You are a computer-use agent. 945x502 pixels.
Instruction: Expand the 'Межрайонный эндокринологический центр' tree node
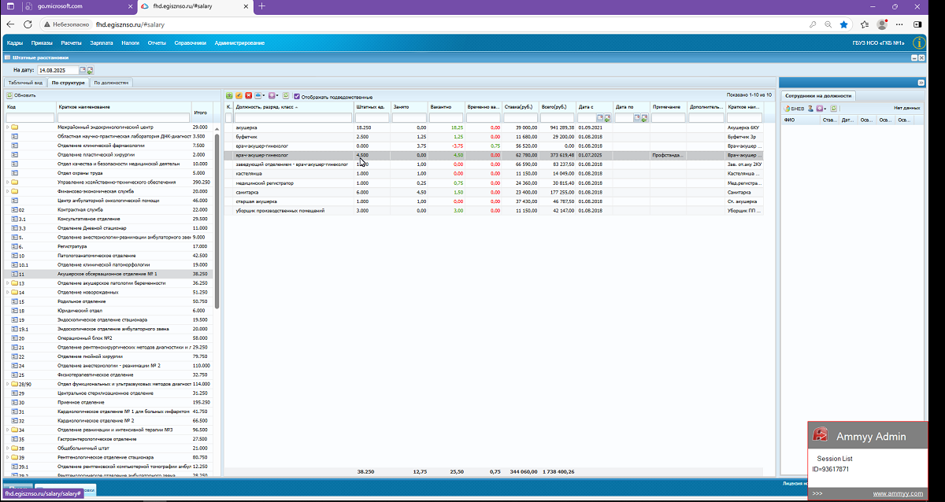7,127
